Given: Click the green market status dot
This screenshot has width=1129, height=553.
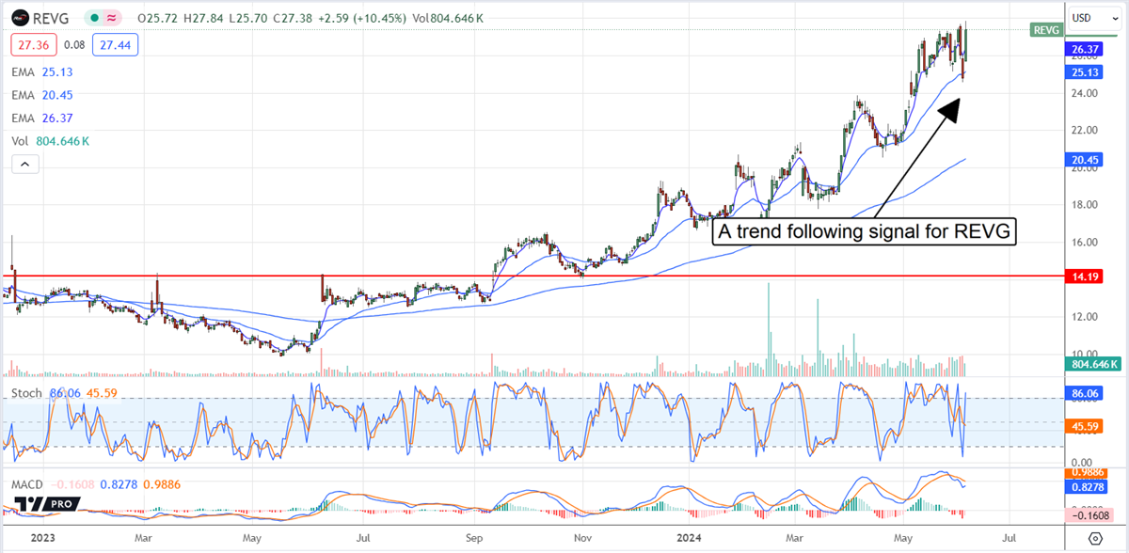Looking at the screenshot, I should [x=91, y=18].
